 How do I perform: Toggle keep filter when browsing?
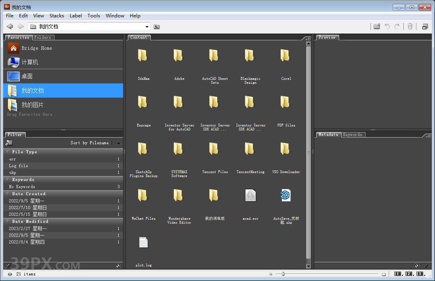click(x=8, y=143)
